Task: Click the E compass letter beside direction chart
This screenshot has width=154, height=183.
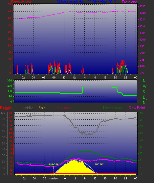Action: pos(144,97)
